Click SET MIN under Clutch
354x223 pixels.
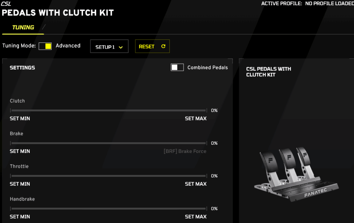coord(20,118)
